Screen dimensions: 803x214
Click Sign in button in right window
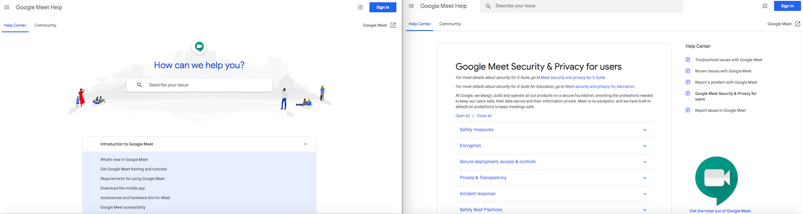[x=787, y=6]
